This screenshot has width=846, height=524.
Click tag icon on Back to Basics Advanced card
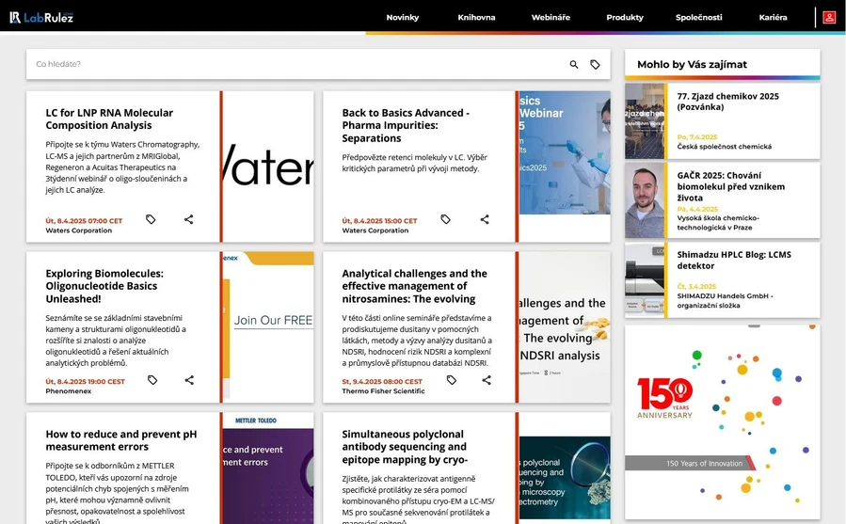pos(445,219)
